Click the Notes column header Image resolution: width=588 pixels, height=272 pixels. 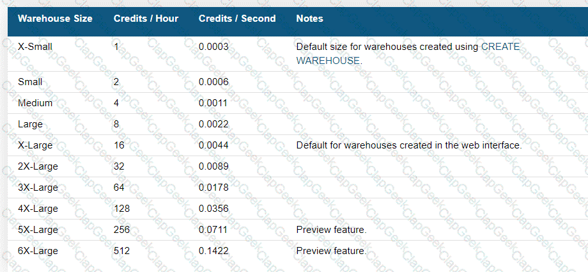[x=310, y=19]
